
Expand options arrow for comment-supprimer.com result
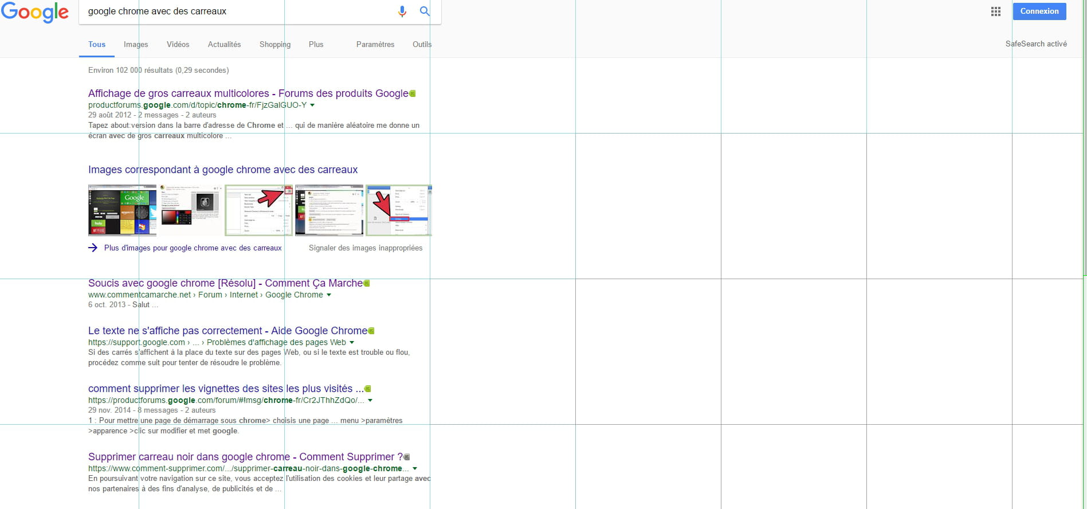pyautogui.click(x=415, y=469)
